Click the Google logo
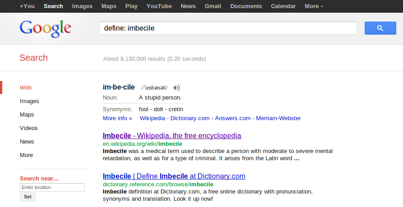Viewport: 403px width, 207px height. 46,28
